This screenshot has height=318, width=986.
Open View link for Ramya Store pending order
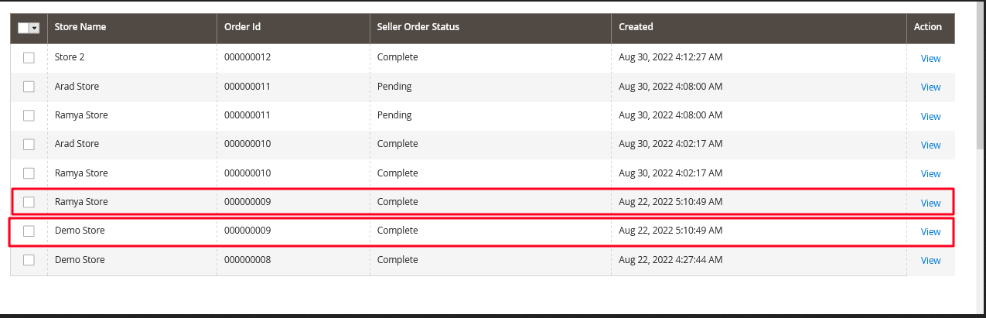click(930, 116)
